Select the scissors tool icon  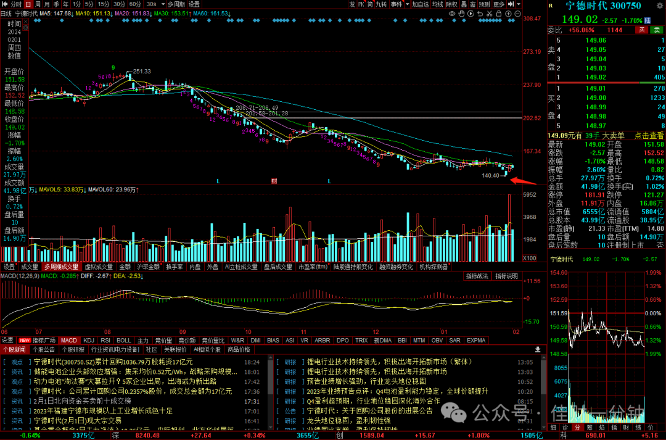point(489,14)
